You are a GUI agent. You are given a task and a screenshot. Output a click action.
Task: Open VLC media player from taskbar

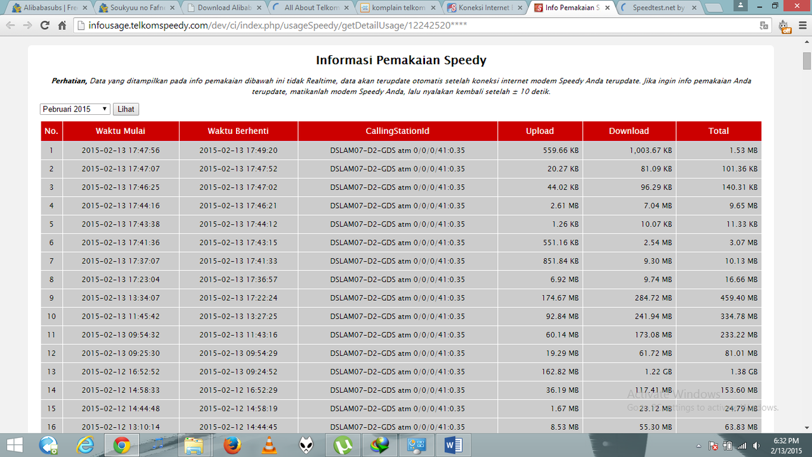tap(269, 446)
